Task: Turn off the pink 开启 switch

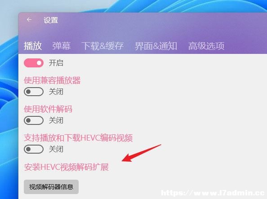Action: 34,63
